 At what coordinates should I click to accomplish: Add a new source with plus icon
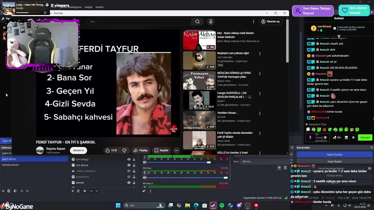coord(73,191)
